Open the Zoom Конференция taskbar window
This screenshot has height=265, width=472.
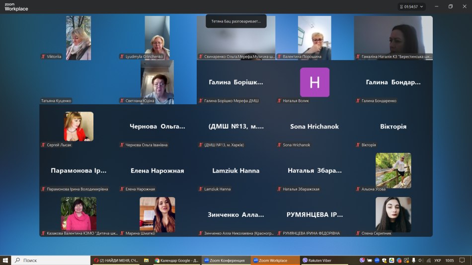pyautogui.click(x=224, y=260)
